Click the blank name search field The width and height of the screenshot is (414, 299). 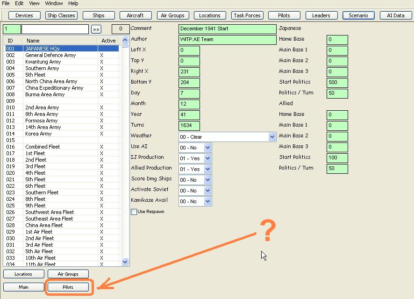[x=55, y=29]
